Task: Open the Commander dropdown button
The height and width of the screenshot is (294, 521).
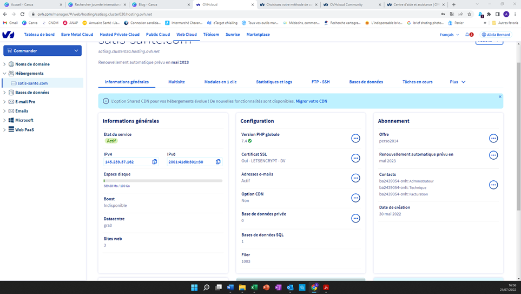Action: click(x=42, y=51)
